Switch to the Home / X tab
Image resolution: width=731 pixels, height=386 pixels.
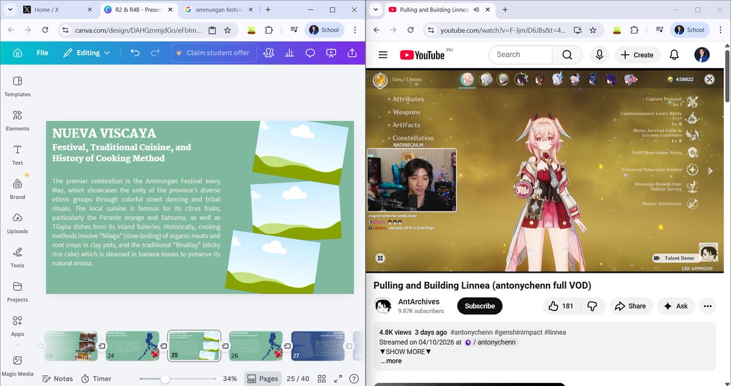[58, 10]
